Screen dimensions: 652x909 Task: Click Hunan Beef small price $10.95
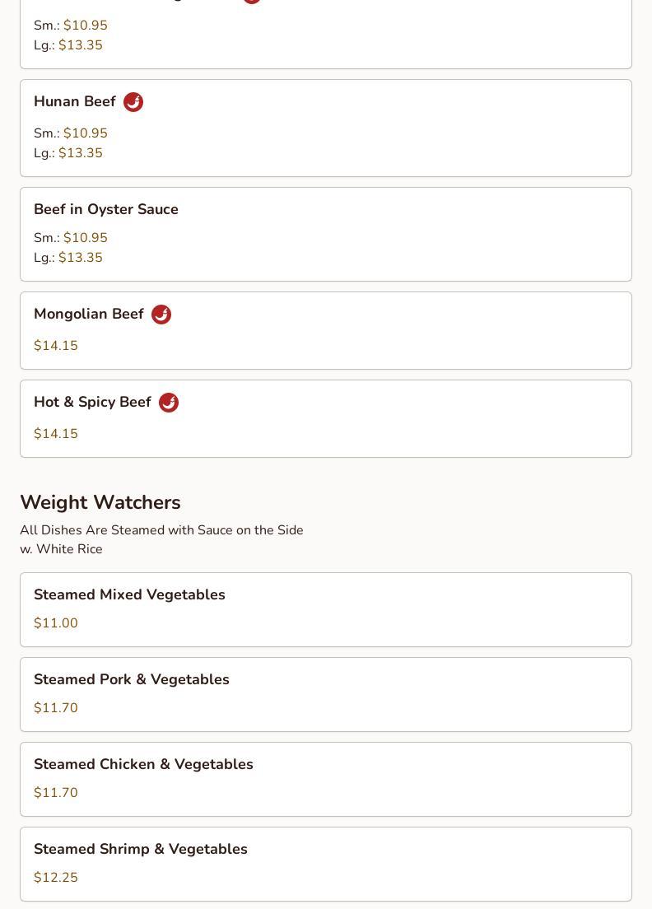click(x=85, y=133)
